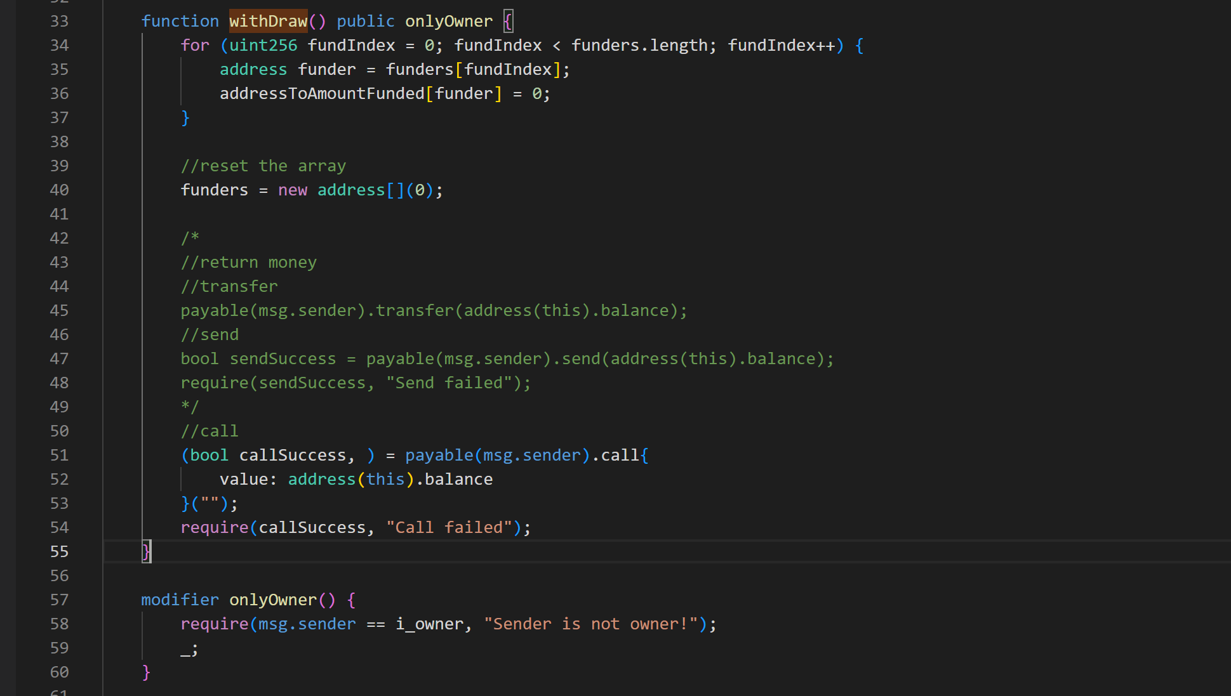Click the addressToAmountFunded mapping name
This screenshot has height=696, width=1231.
pyautogui.click(x=321, y=94)
